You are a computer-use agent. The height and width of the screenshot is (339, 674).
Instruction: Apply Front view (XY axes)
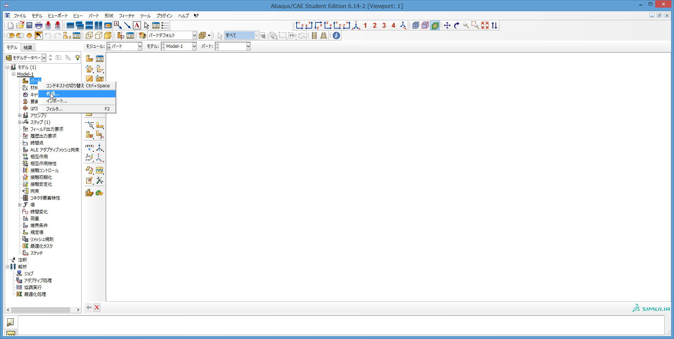(299, 25)
